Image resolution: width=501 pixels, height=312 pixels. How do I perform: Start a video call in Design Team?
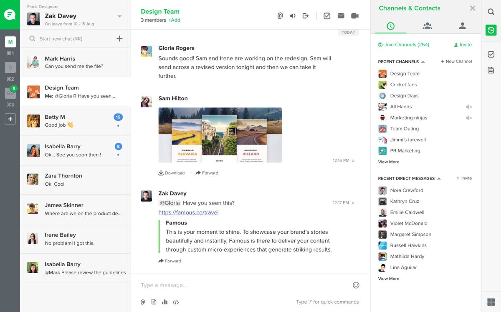pyautogui.click(x=354, y=15)
